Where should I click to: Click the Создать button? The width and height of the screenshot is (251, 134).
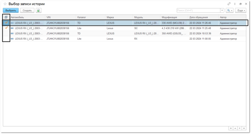tap(27, 10)
